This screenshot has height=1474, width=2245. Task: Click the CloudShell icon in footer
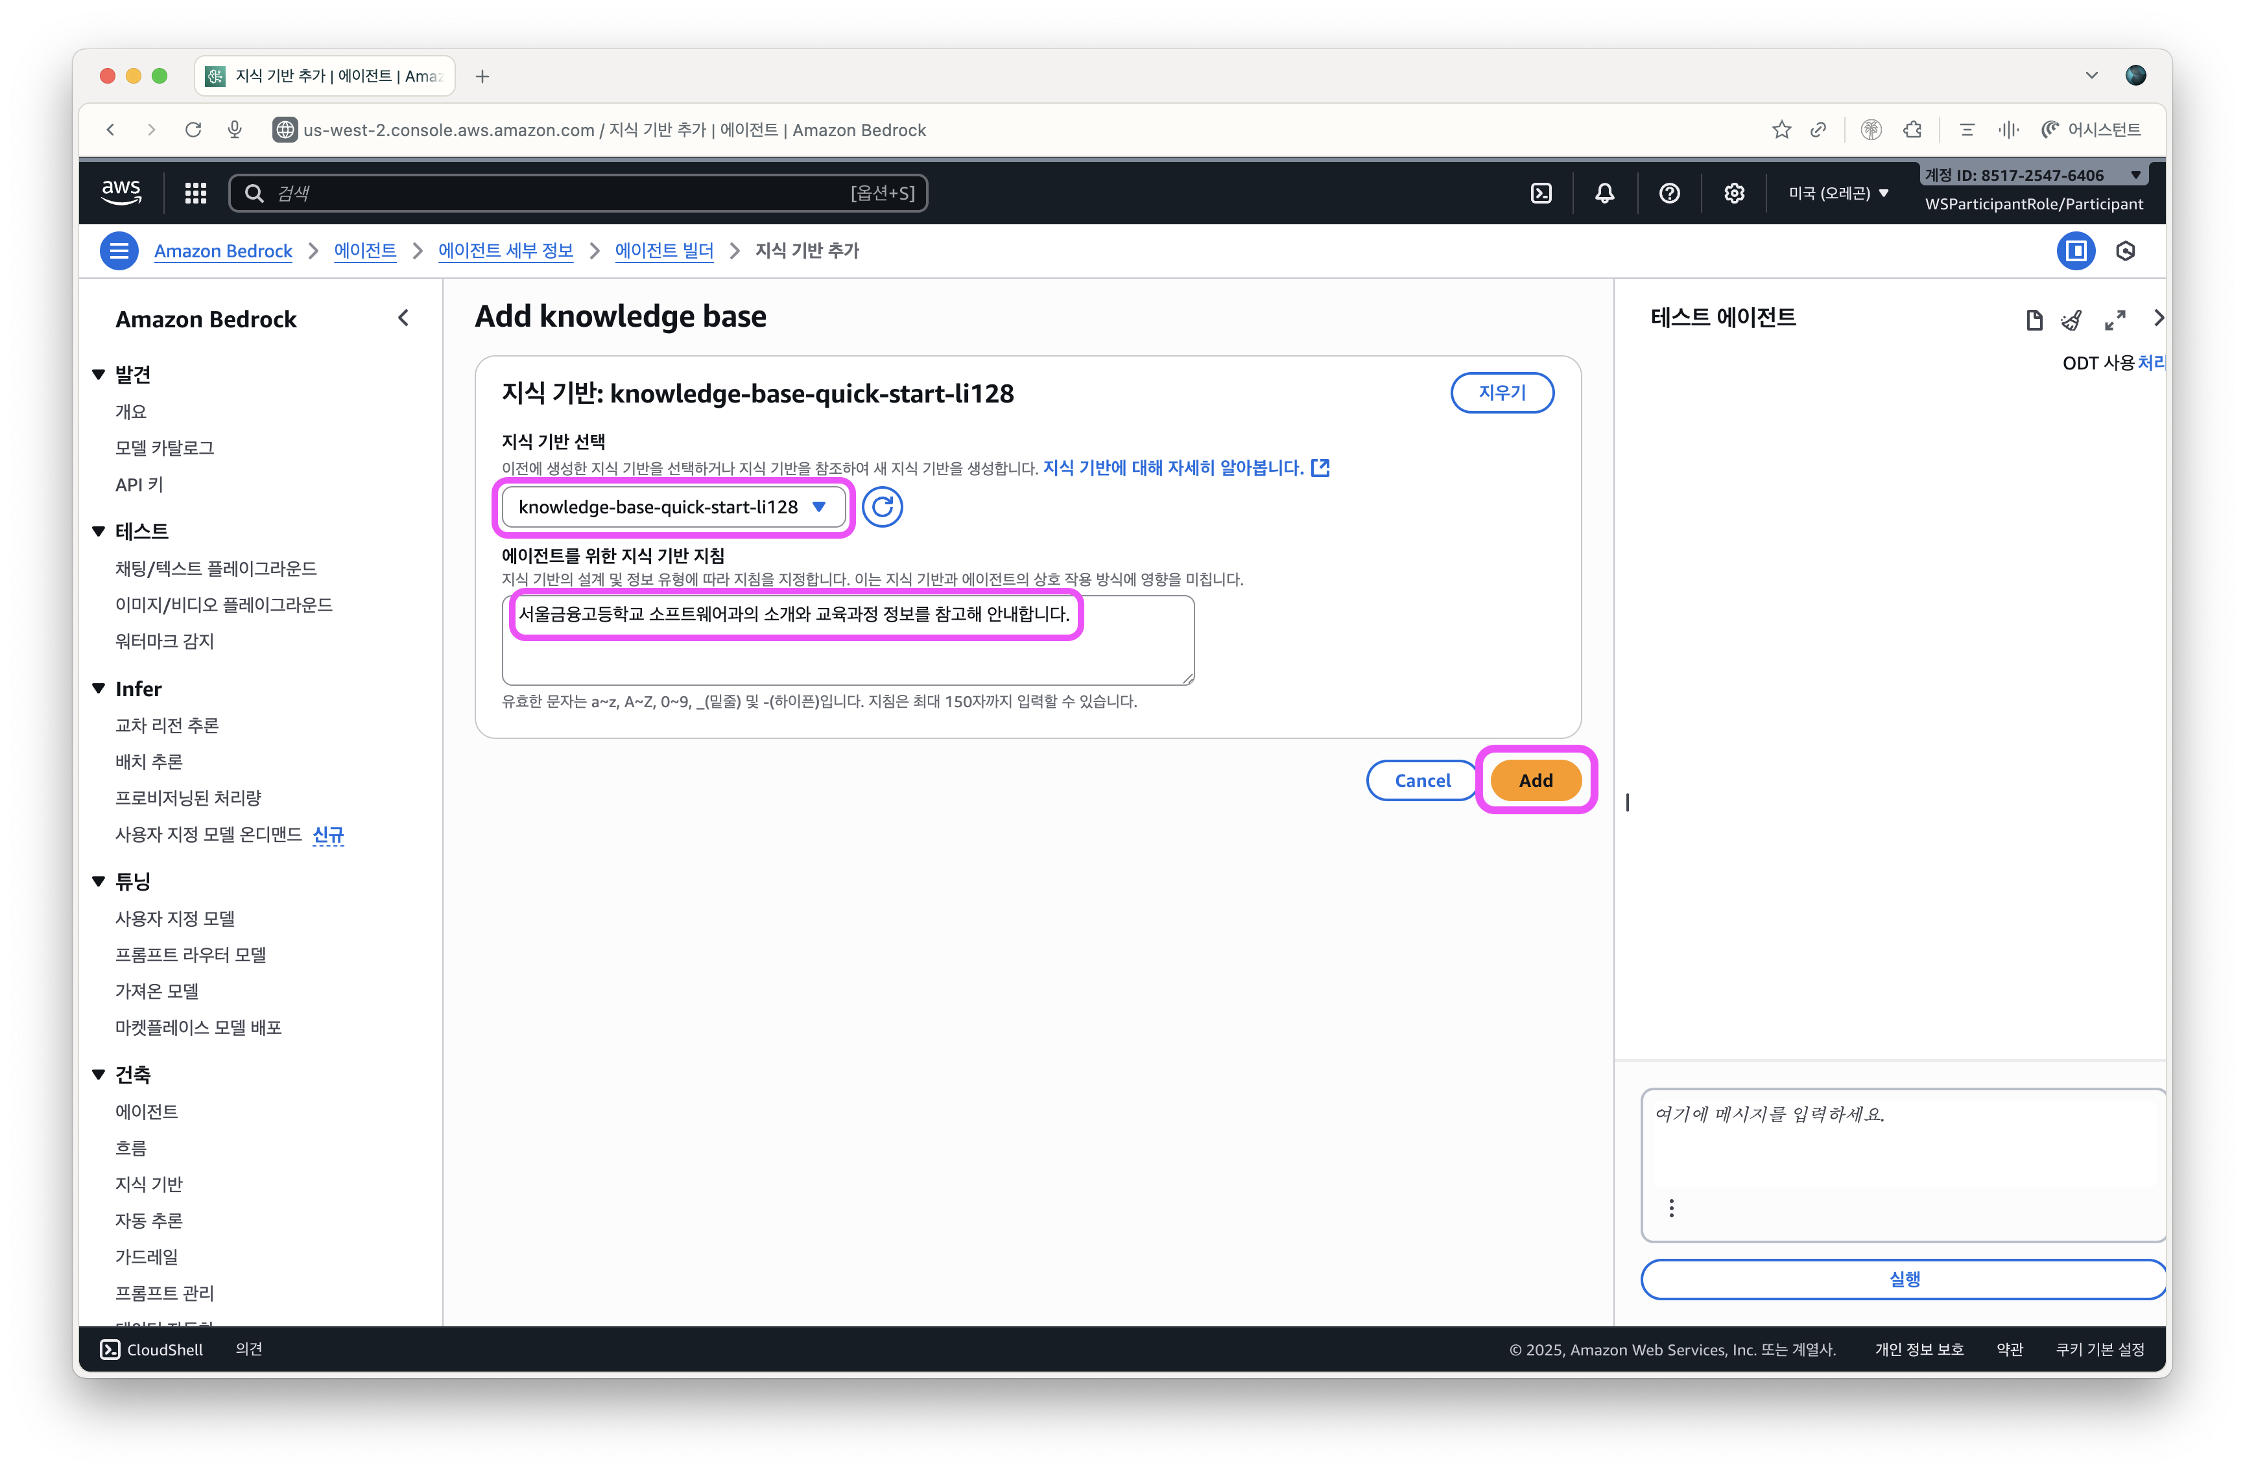tap(110, 1350)
